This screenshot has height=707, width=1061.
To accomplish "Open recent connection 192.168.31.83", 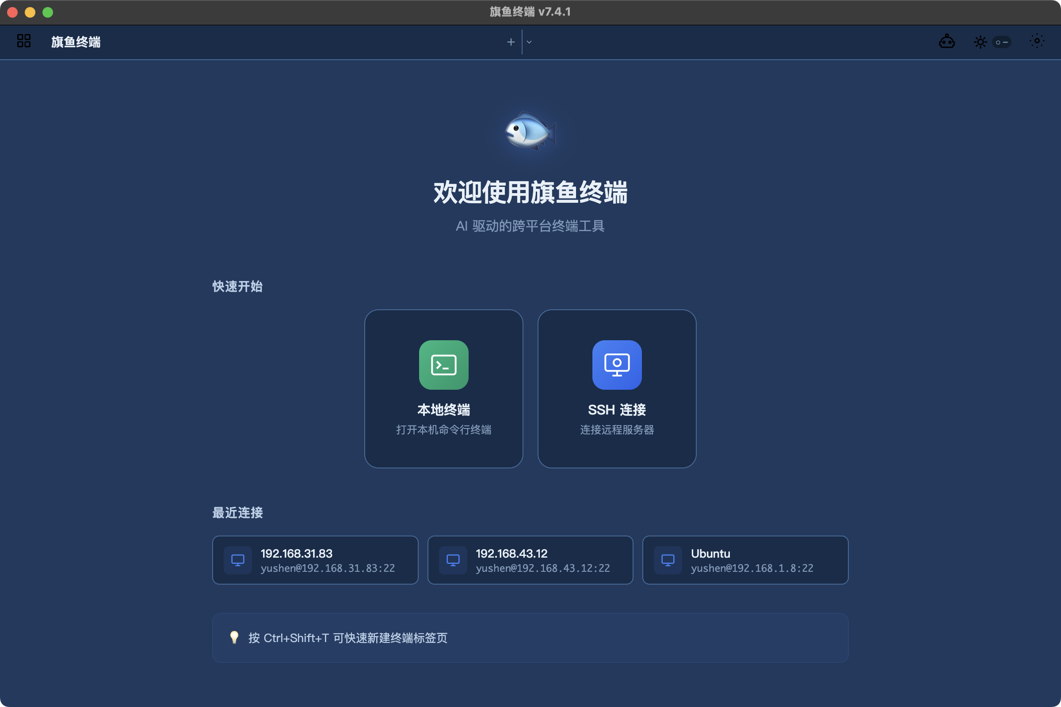I will pos(315,559).
